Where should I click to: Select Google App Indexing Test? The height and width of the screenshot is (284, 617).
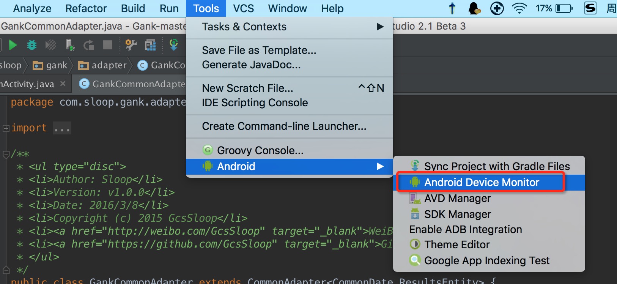pos(489,260)
